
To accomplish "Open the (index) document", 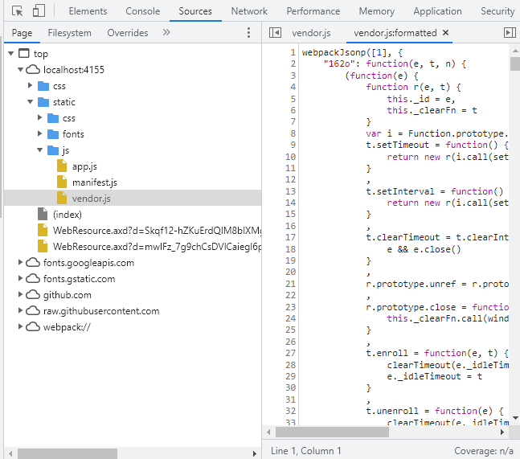I will 68,215.
